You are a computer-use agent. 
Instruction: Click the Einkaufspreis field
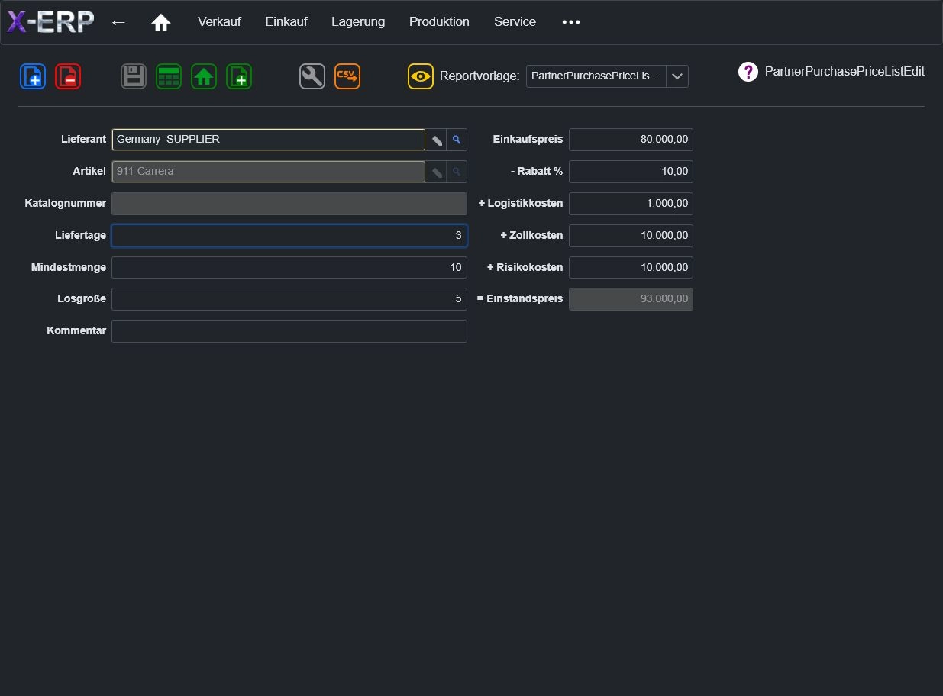pyautogui.click(x=631, y=140)
